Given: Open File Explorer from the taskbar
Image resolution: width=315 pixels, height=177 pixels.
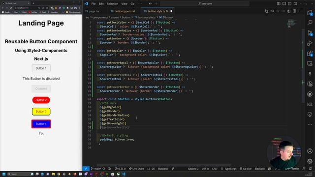Looking at the screenshot, I should 53,174.
